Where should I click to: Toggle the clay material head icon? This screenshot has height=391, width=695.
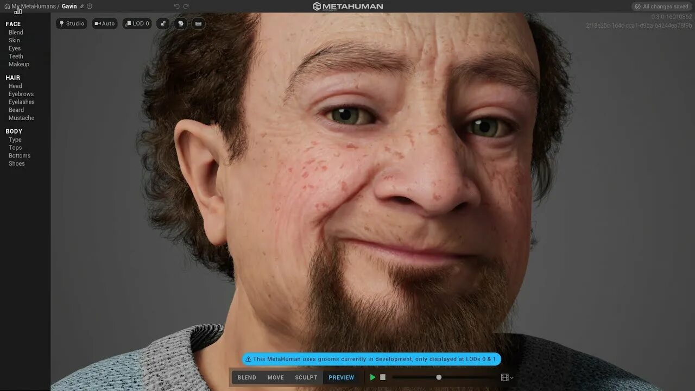(x=181, y=24)
